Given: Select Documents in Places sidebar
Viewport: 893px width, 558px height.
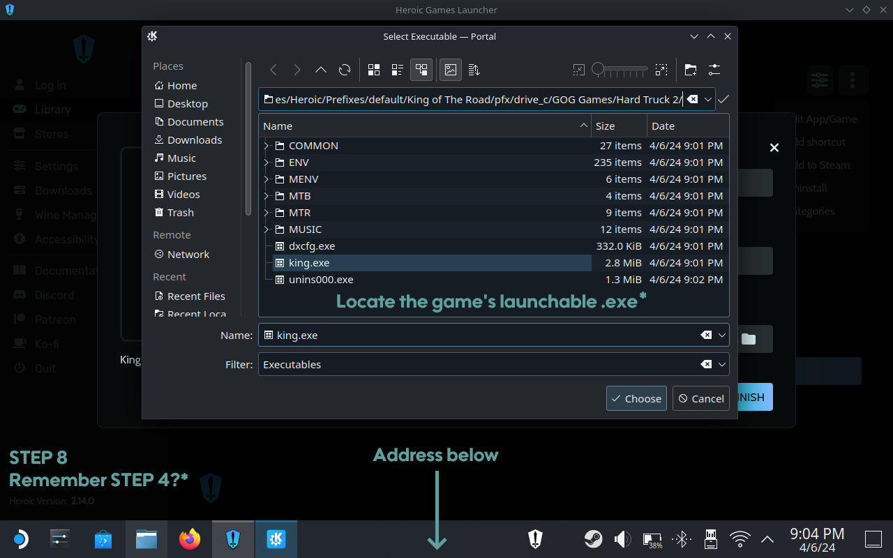Looking at the screenshot, I should pos(195,122).
